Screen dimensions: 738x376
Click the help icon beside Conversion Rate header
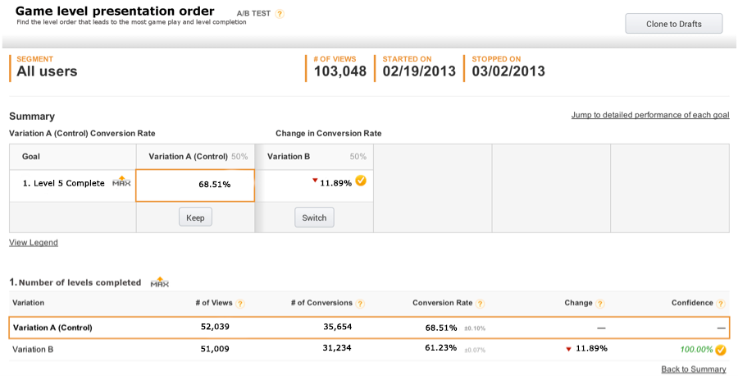480,304
